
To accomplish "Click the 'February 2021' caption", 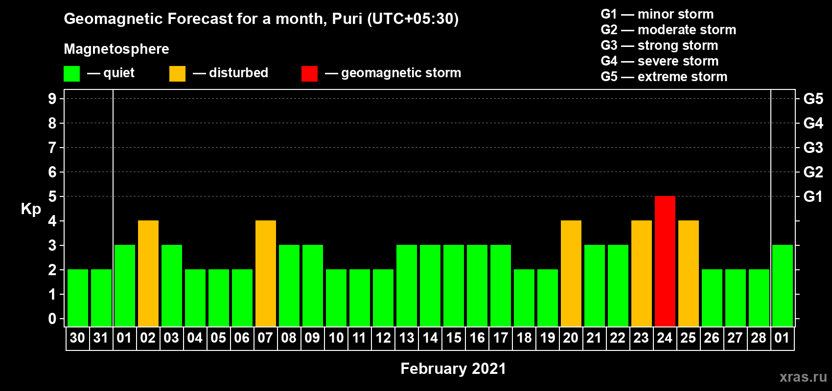I will point(453,369).
